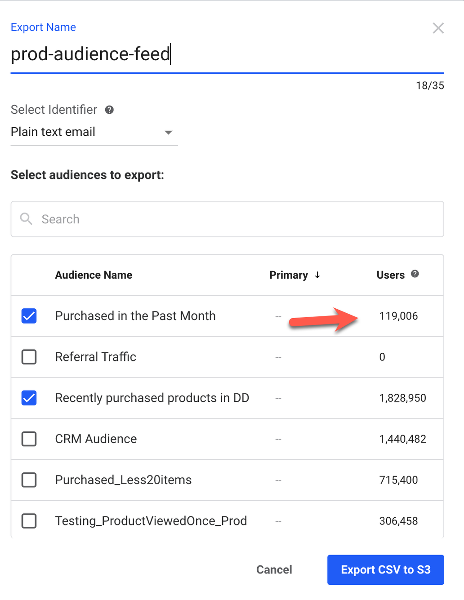Click the 1,440,482 users value
The image size is (464, 600).
(402, 439)
